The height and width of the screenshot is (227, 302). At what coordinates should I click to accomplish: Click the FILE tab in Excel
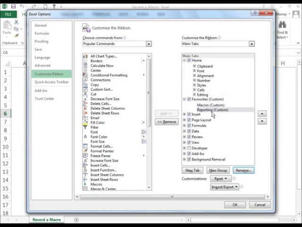tap(8, 14)
